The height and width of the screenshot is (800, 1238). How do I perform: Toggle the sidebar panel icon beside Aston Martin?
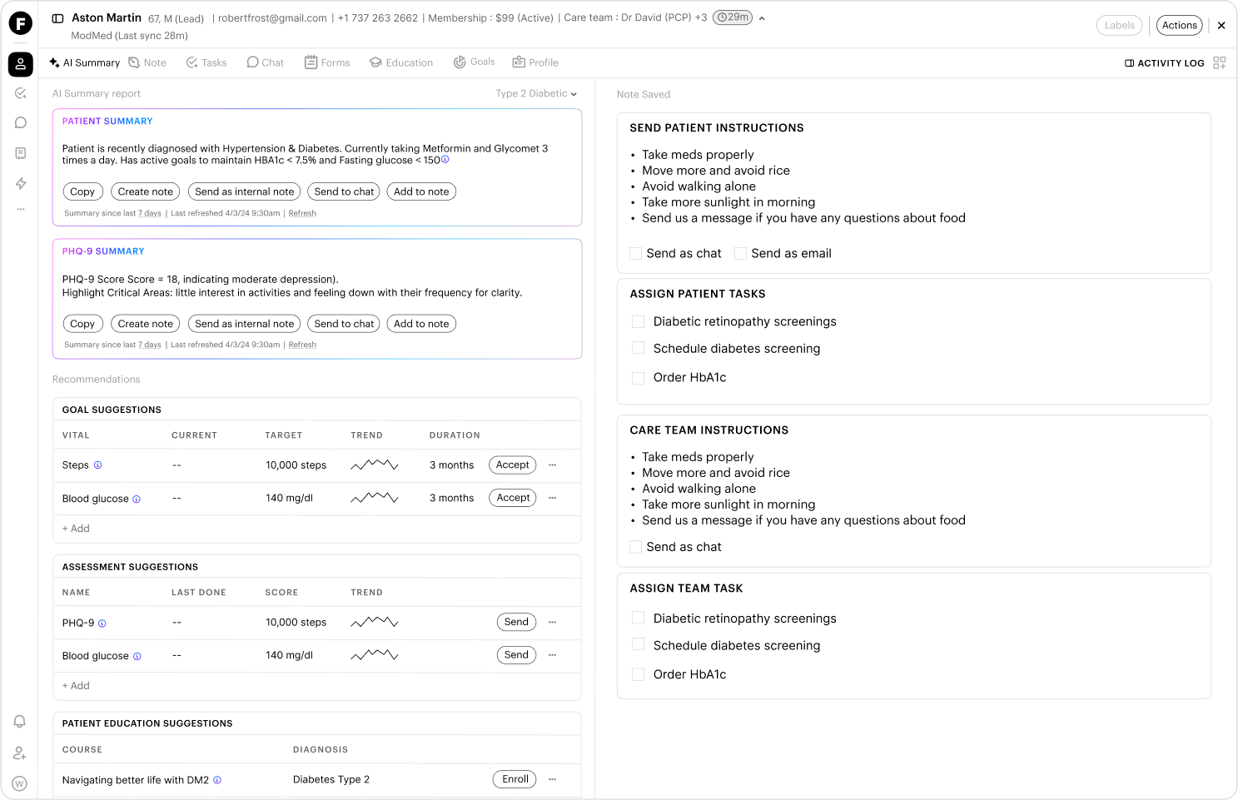coord(57,18)
